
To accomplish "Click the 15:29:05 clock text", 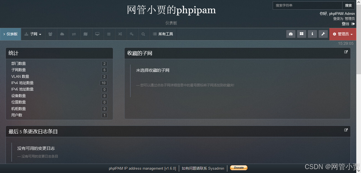I will pos(346,43).
